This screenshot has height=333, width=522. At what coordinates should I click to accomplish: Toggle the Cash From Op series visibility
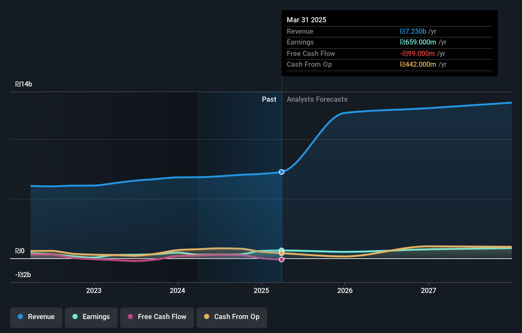231,317
